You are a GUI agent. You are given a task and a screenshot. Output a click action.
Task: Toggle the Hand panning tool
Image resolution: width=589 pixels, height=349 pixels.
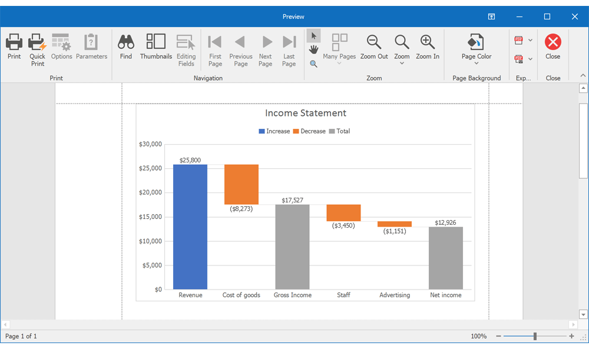tap(313, 48)
